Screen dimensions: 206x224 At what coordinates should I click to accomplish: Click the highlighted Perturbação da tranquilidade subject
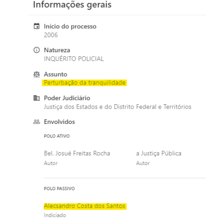tap(85, 83)
